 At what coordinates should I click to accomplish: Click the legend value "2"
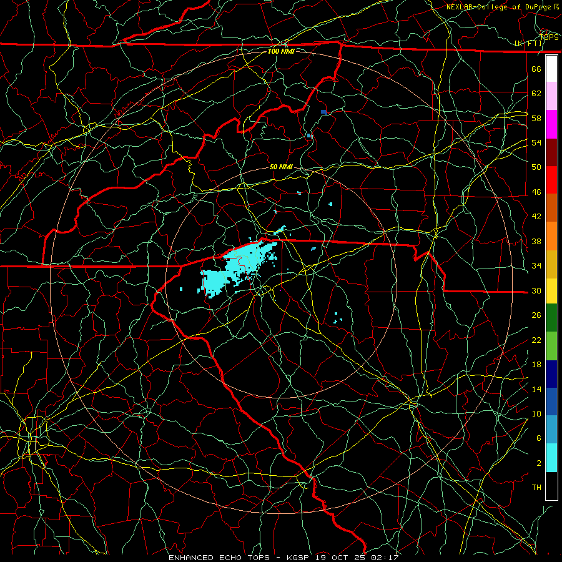539,463
